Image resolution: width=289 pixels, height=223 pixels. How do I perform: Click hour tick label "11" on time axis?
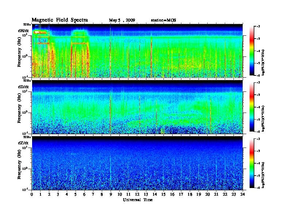tap(128, 194)
